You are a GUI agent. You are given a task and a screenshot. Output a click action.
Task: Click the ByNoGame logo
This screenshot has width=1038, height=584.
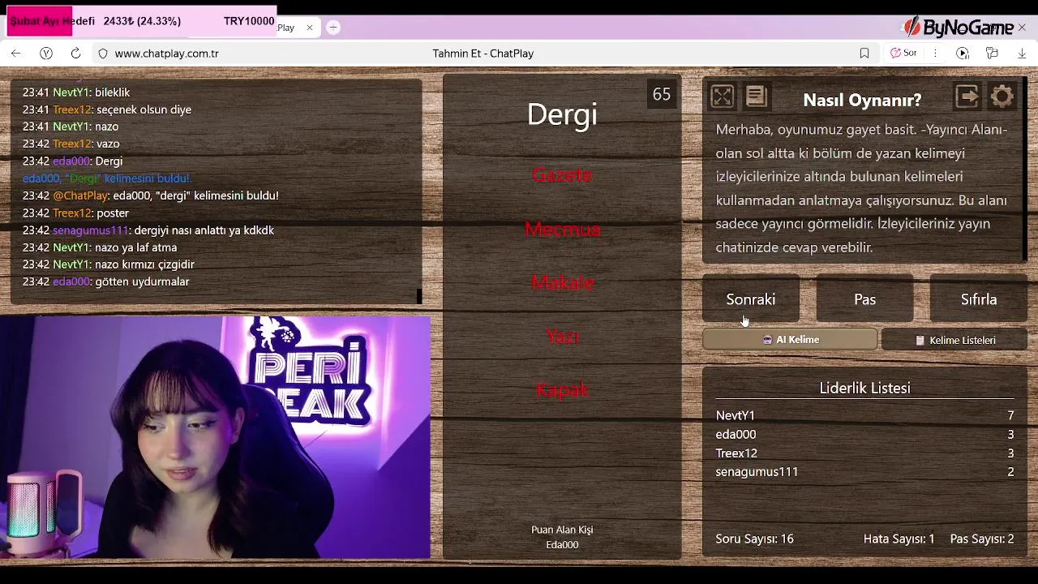click(x=960, y=28)
